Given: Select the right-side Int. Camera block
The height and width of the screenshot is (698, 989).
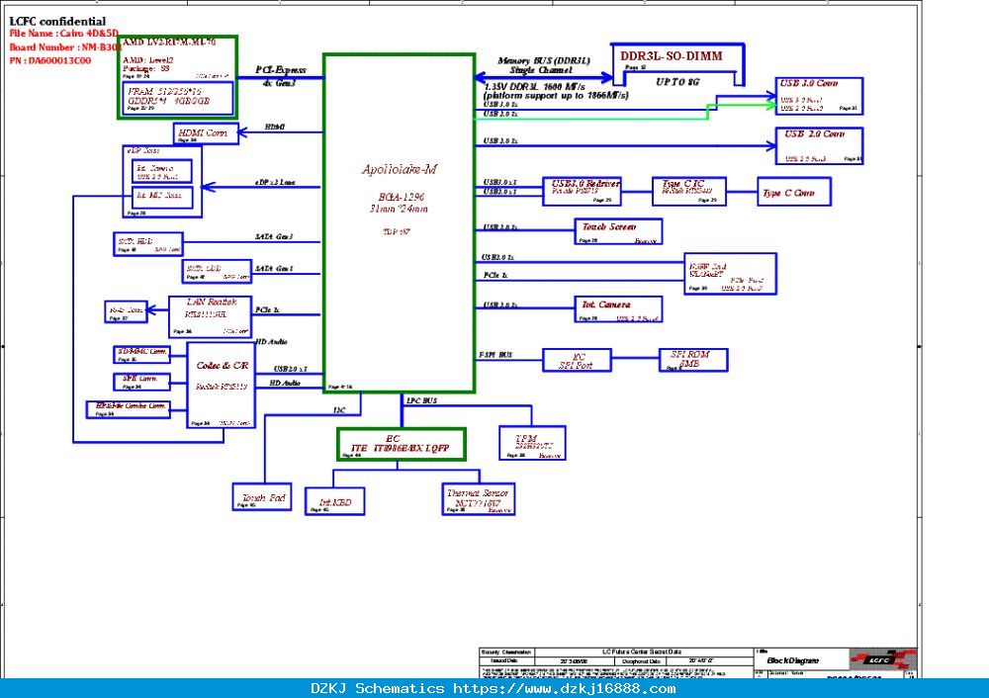Looking at the screenshot, I should 618,309.
